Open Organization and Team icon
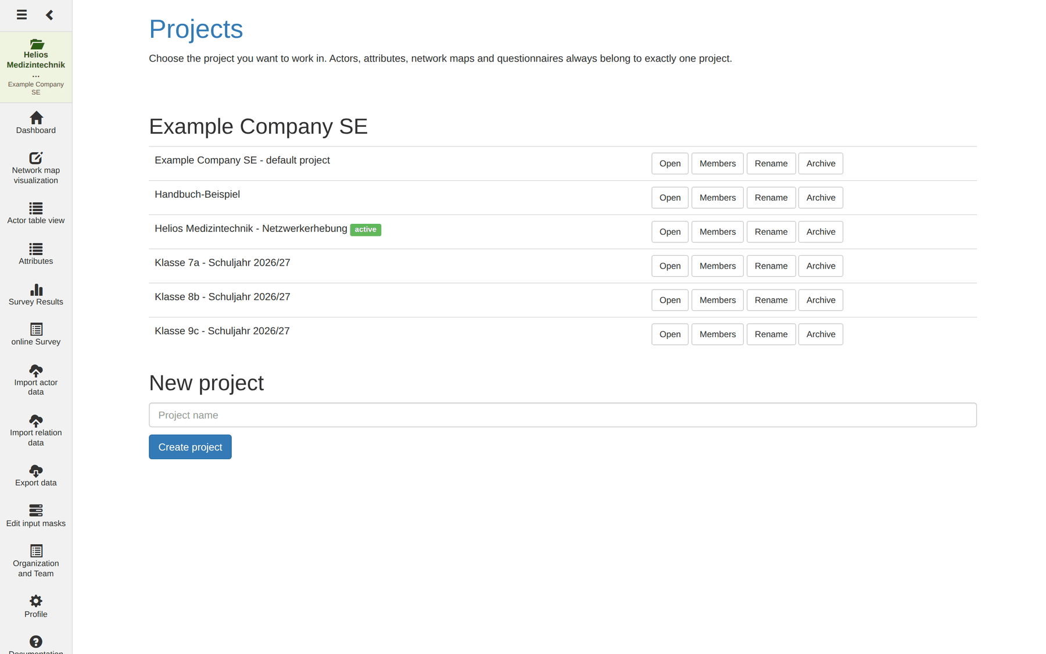 (x=36, y=551)
